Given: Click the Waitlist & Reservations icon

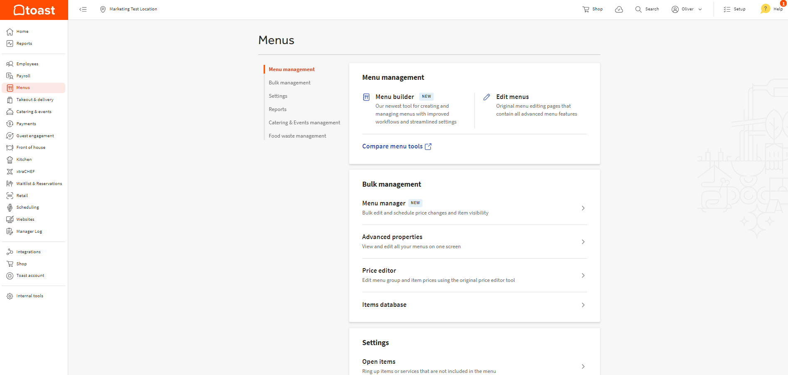Looking at the screenshot, I should [10, 184].
